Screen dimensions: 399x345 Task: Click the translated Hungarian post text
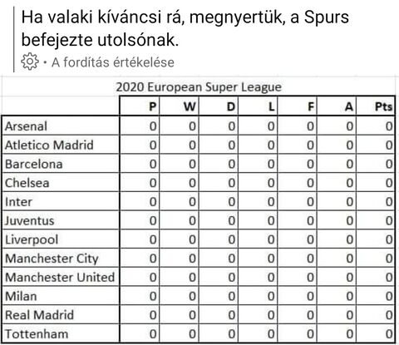coord(185,28)
